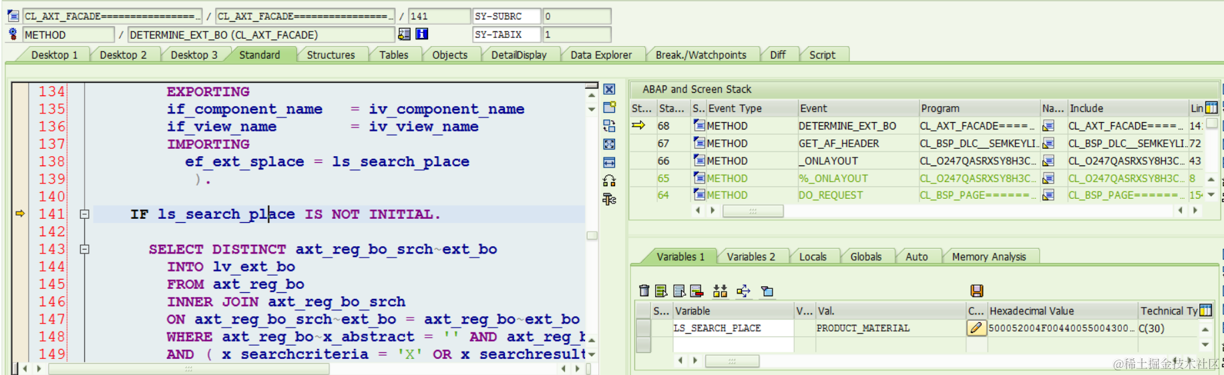Collapse the IF block at line 141
1224x375 pixels.
pyautogui.click(x=85, y=214)
